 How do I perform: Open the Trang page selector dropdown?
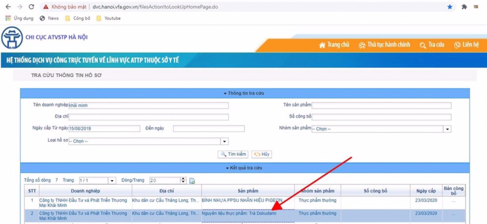(x=112, y=181)
